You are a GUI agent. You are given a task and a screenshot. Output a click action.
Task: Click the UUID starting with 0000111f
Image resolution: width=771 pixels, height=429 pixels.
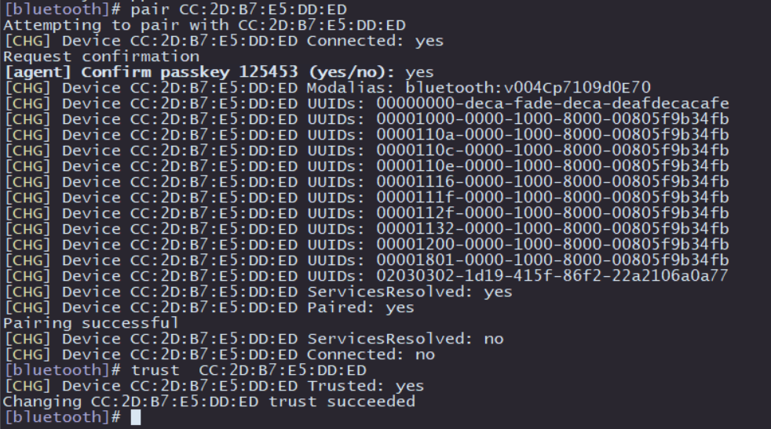553,198
